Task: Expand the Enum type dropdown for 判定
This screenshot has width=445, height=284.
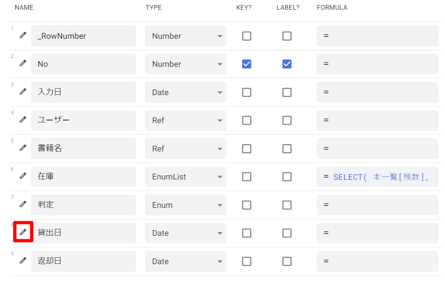Action: click(186, 205)
